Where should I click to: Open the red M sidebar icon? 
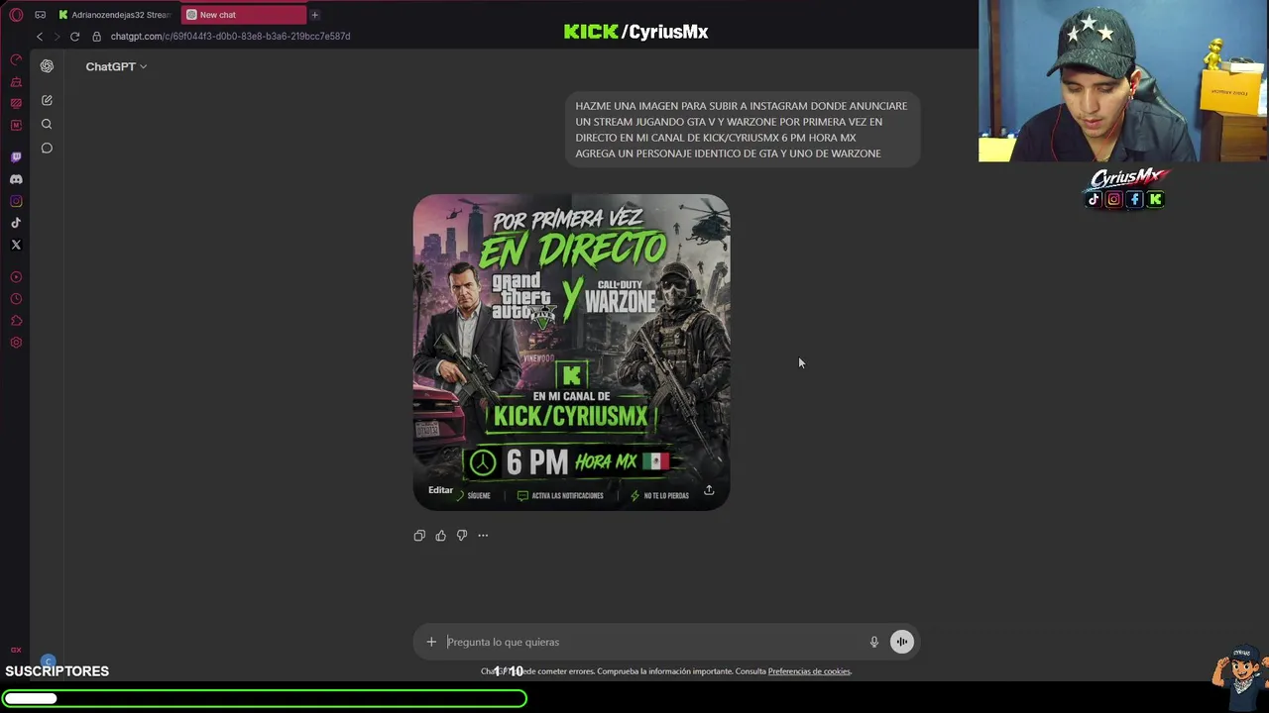[16, 125]
